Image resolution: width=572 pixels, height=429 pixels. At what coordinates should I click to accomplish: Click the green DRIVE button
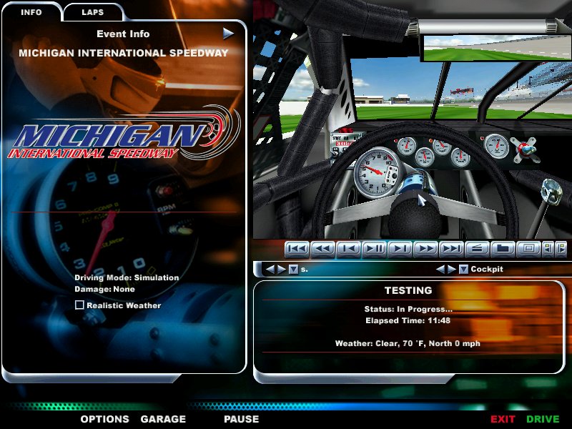[x=543, y=419]
